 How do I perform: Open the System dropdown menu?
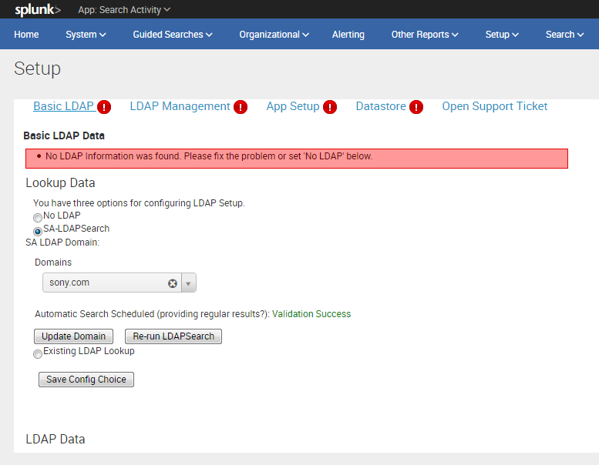pos(86,35)
